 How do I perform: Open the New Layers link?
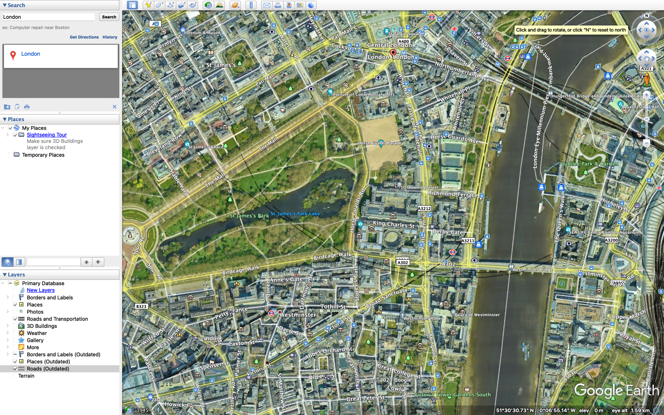pos(41,290)
